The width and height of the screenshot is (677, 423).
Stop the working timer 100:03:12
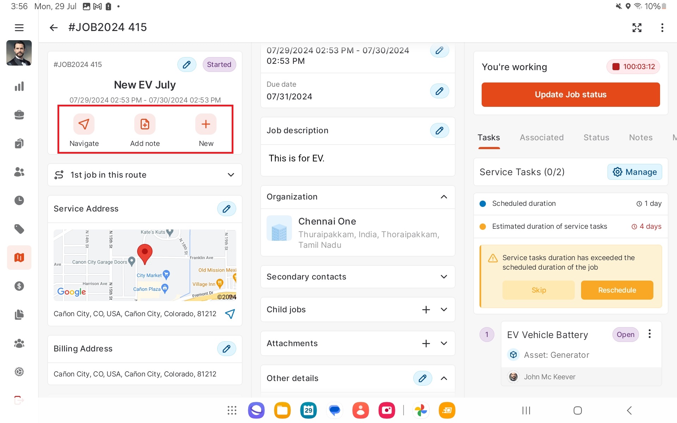(633, 67)
